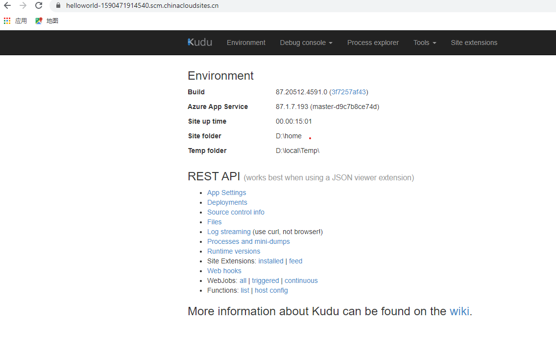Open the App Settings link
The height and width of the screenshot is (345, 556).
pyautogui.click(x=227, y=193)
